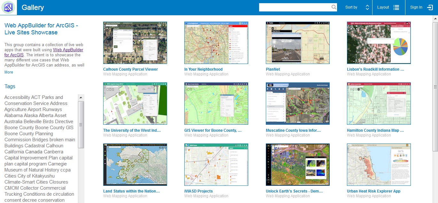Viewport: 438px width, 203px height.
Task: Select the Cadastral tag
Action: coord(35,146)
